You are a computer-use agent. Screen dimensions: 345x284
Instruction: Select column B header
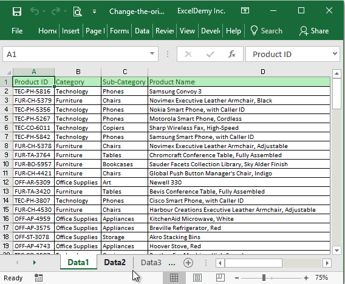(x=78, y=72)
